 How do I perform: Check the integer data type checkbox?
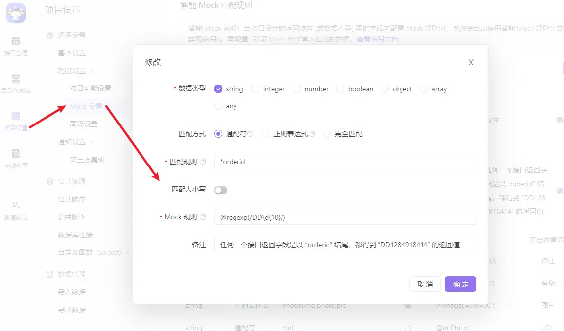pos(255,89)
